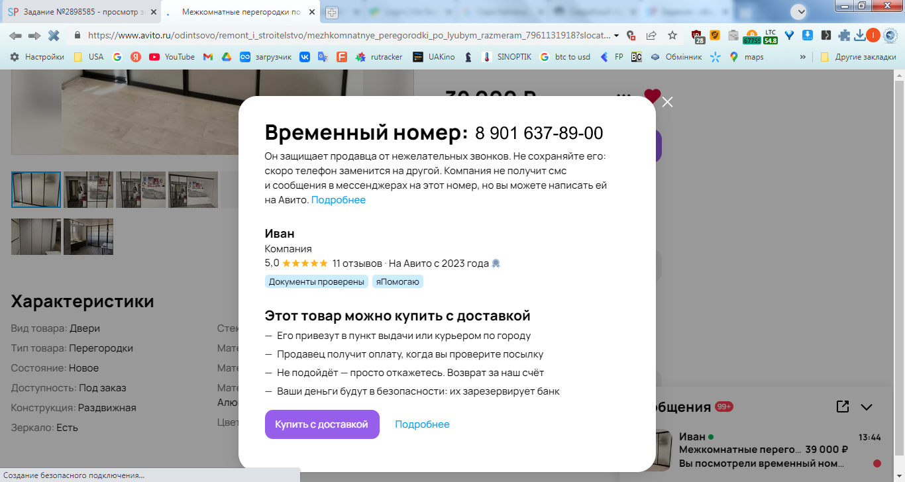The width and height of the screenshot is (905, 482).
Task: Open the Подробнее link about temporary number
Action: 339,200
